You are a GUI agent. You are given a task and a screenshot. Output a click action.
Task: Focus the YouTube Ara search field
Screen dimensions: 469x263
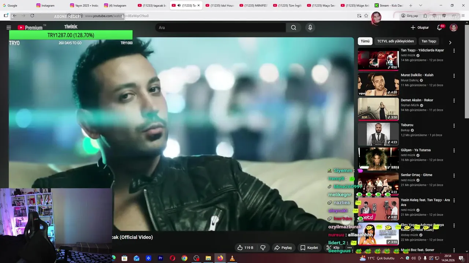coord(221,27)
